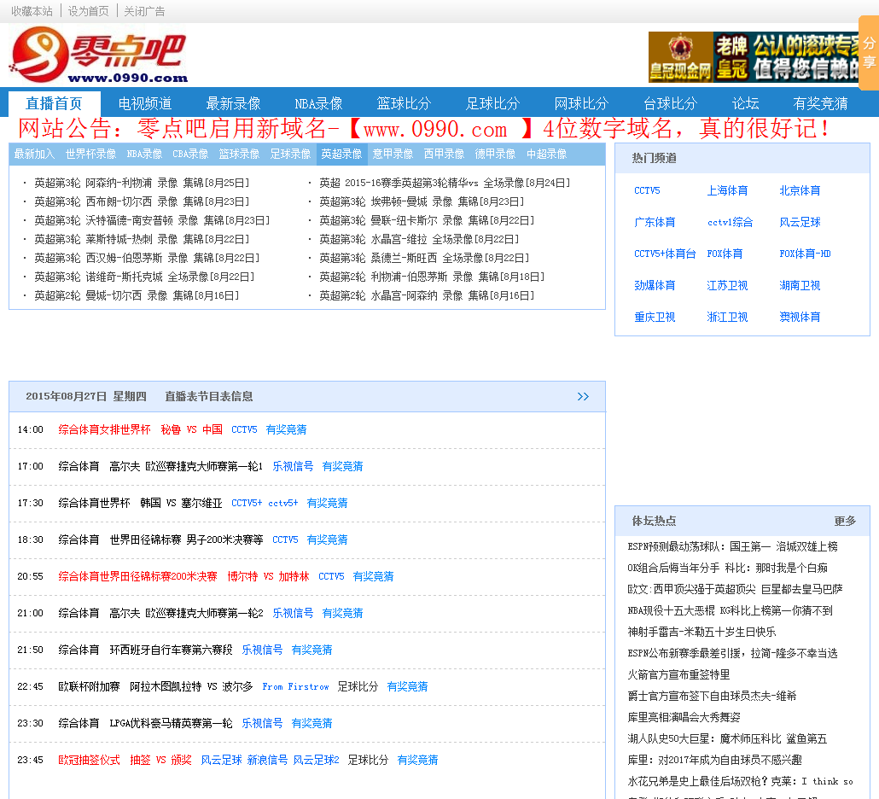Read 神射手雷吉-米勒五十岁生日快乐 news

coord(701,633)
